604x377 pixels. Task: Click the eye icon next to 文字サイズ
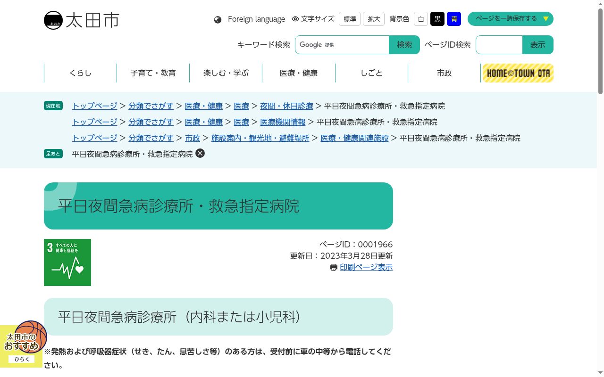[295, 19]
